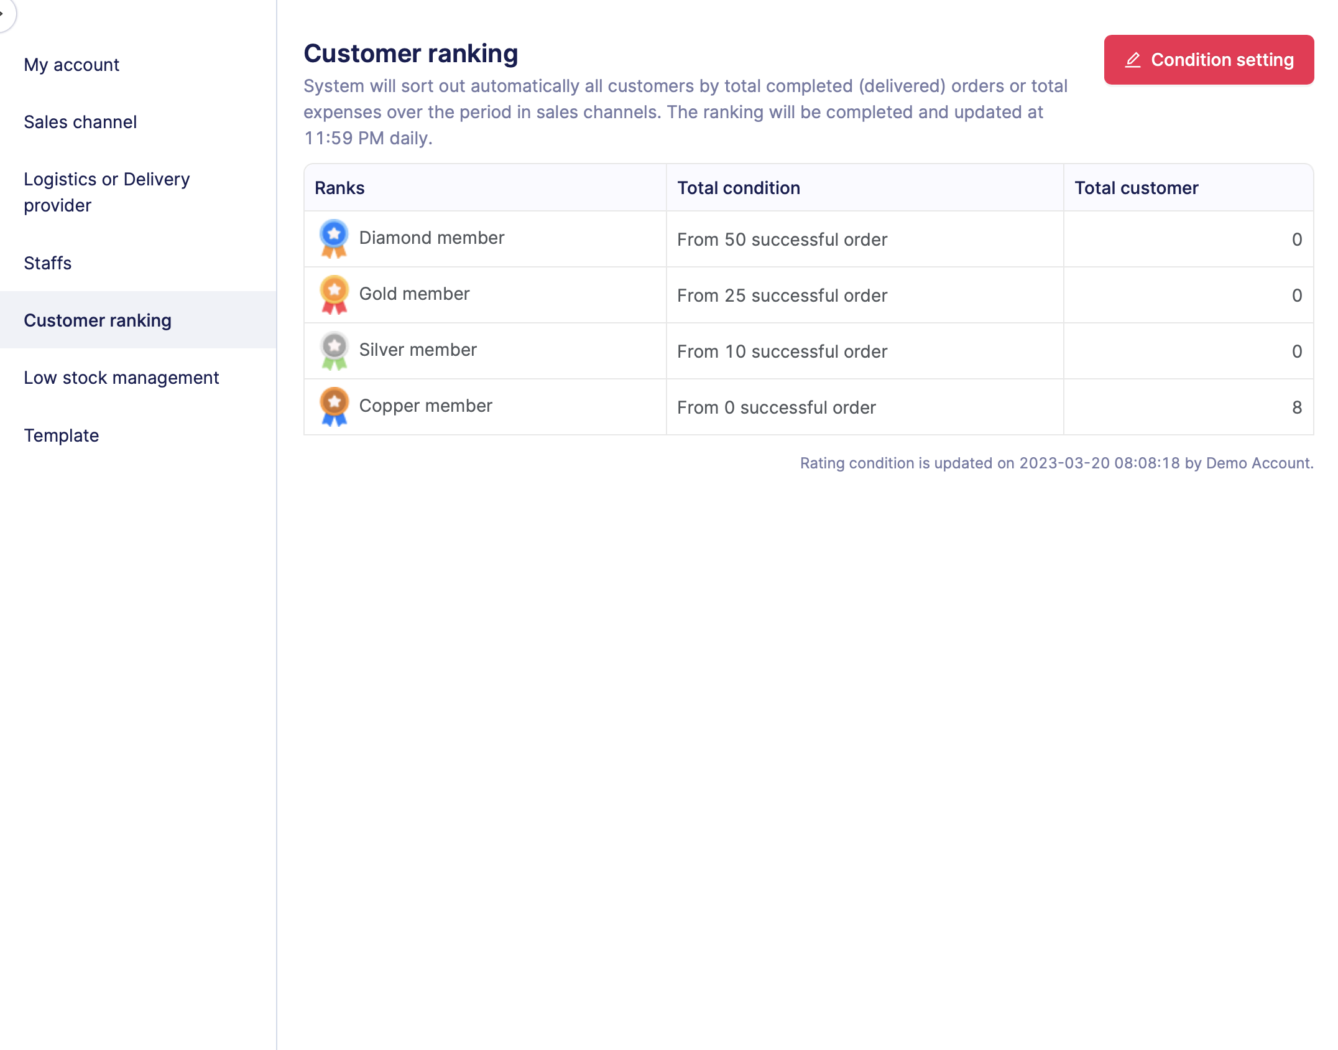1338x1050 pixels.
Task: Go to Sales channel settings
Action: pos(80,122)
